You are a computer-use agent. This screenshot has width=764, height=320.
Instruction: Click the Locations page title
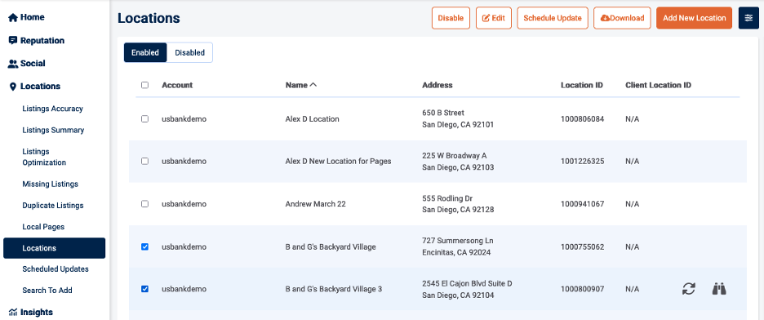[149, 19]
